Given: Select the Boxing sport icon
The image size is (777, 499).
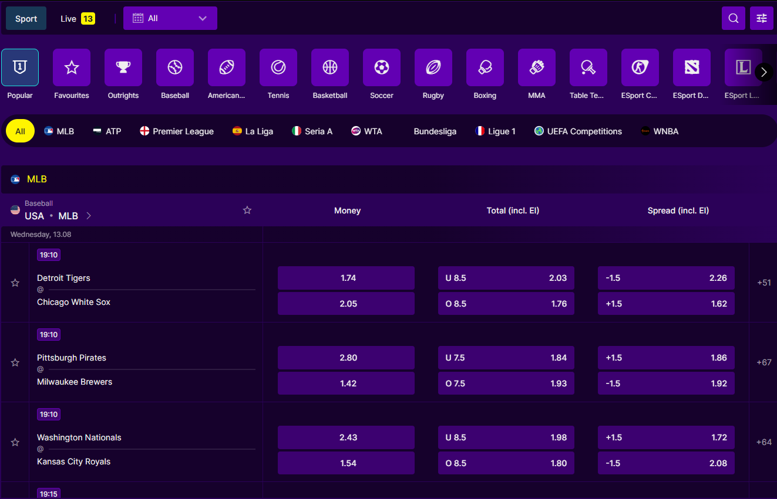Looking at the screenshot, I should pyautogui.click(x=485, y=67).
